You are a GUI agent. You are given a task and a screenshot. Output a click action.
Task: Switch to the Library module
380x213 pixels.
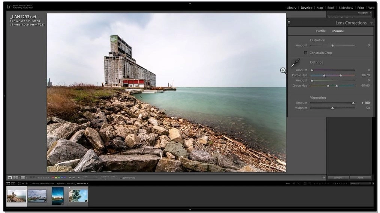(291, 8)
